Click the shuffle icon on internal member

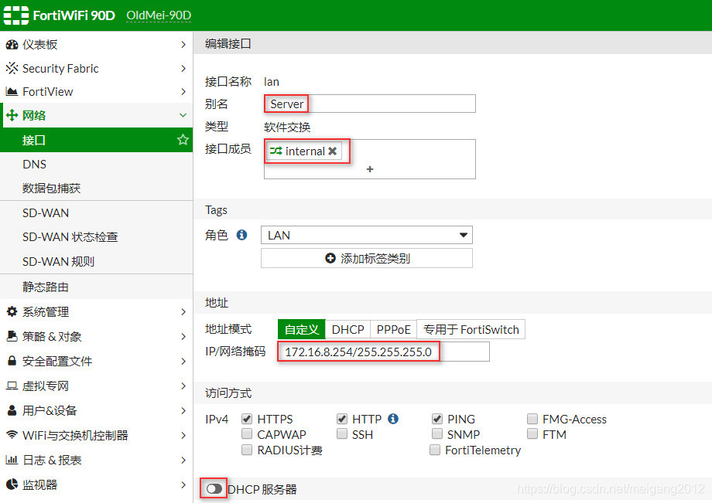click(x=276, y=151)
